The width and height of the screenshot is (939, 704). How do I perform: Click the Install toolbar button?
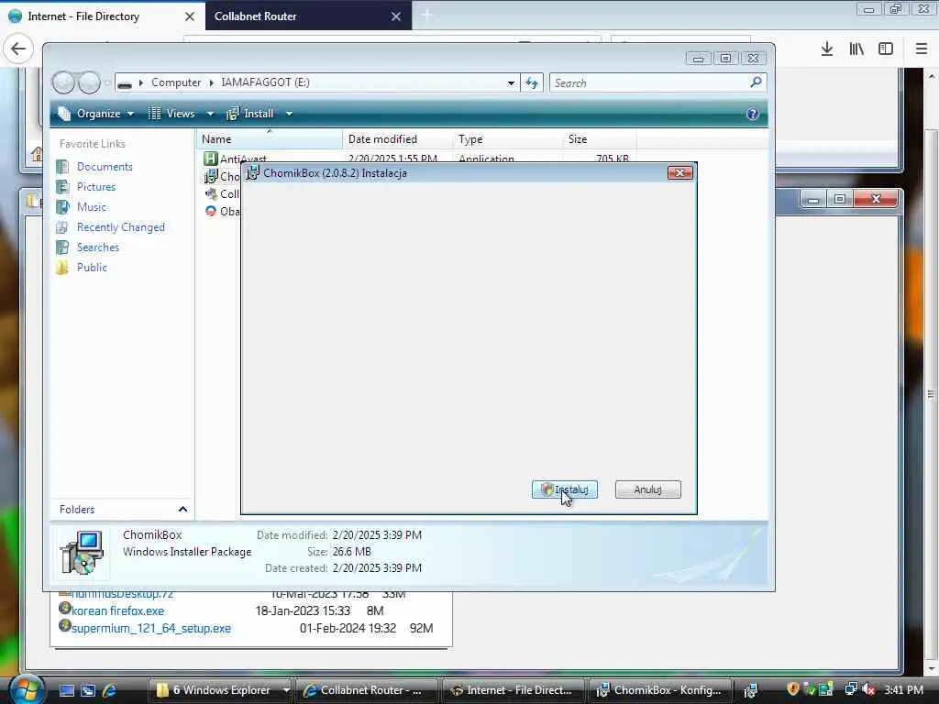[x=250, y=113]
